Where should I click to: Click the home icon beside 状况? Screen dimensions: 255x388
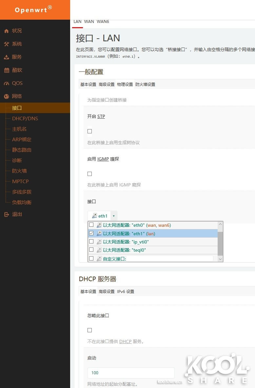6,31
